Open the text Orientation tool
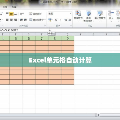Viewport: 120px width, 120px height. 21,14
